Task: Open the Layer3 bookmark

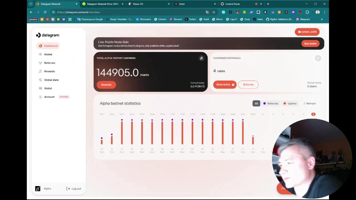Action: (x=231, y=19)
